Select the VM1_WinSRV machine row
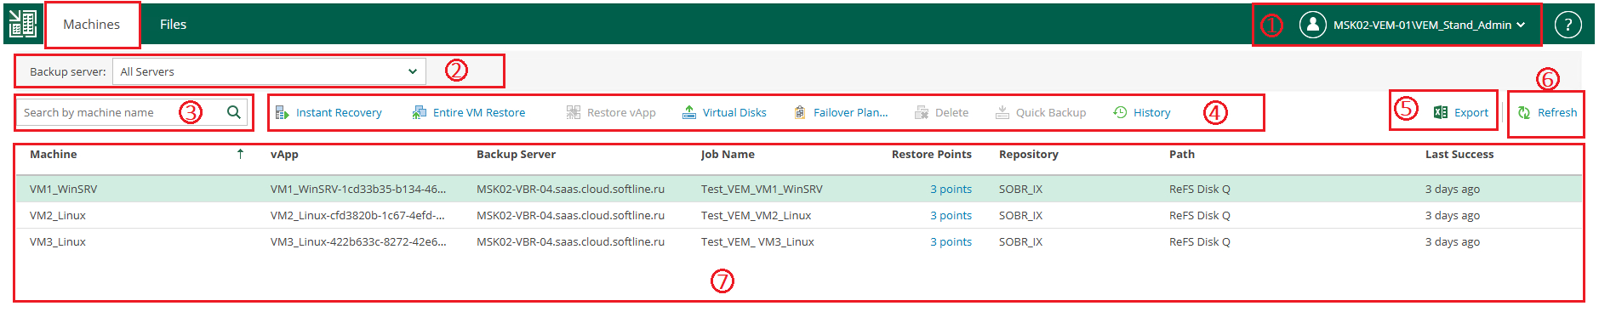Viewport: 1599px width, 323px height. 798,189
